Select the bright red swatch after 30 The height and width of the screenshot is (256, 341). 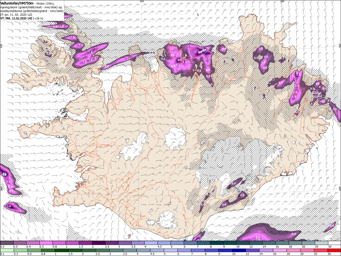[x=334, y=250]
